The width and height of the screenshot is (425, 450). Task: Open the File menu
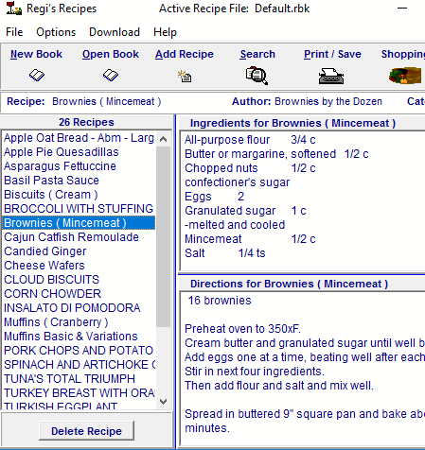(x=14, y=32)
